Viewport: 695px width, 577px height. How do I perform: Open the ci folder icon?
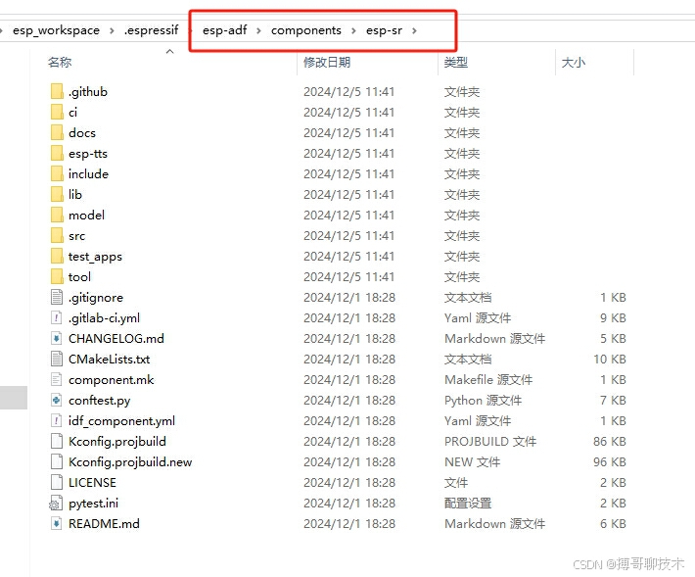[x=57, y=113]
